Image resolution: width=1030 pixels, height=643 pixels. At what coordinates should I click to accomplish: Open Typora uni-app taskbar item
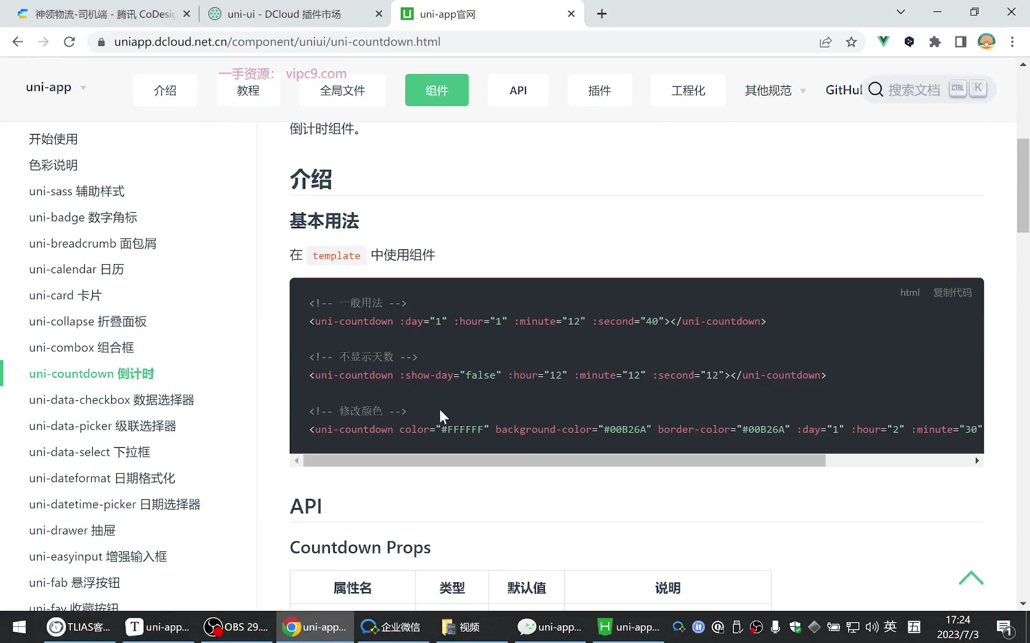158,627
